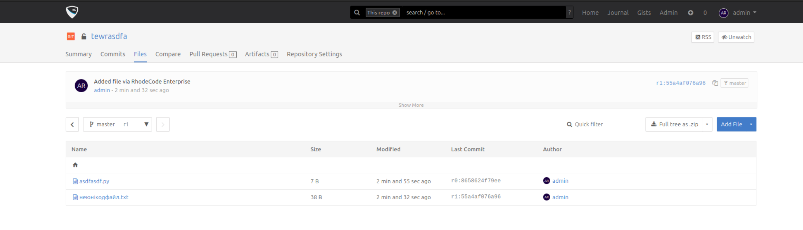The image size is (803, 230).
Task: Click the r1:55a4af076a96 commit link in header
Action: click(x=681, y=83)
